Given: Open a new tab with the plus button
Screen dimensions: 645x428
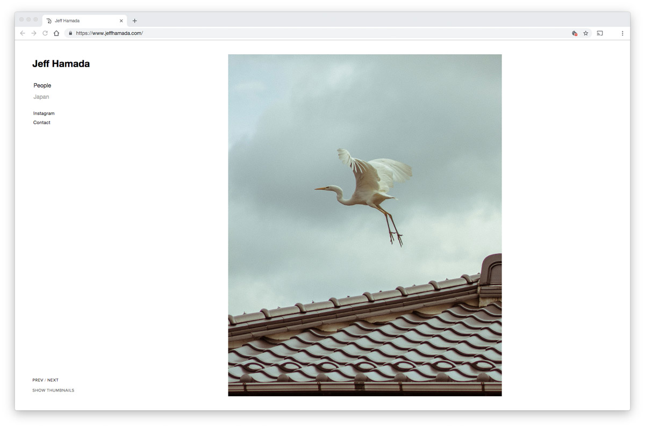Looking at the screenshot, I should [x=134, y=21].
